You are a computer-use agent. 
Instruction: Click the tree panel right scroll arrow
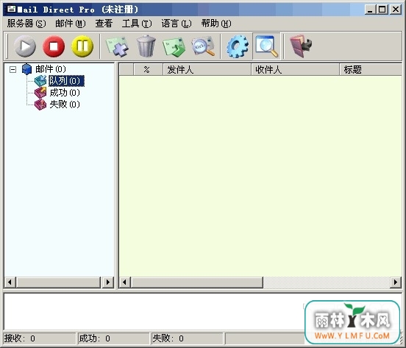108,282
